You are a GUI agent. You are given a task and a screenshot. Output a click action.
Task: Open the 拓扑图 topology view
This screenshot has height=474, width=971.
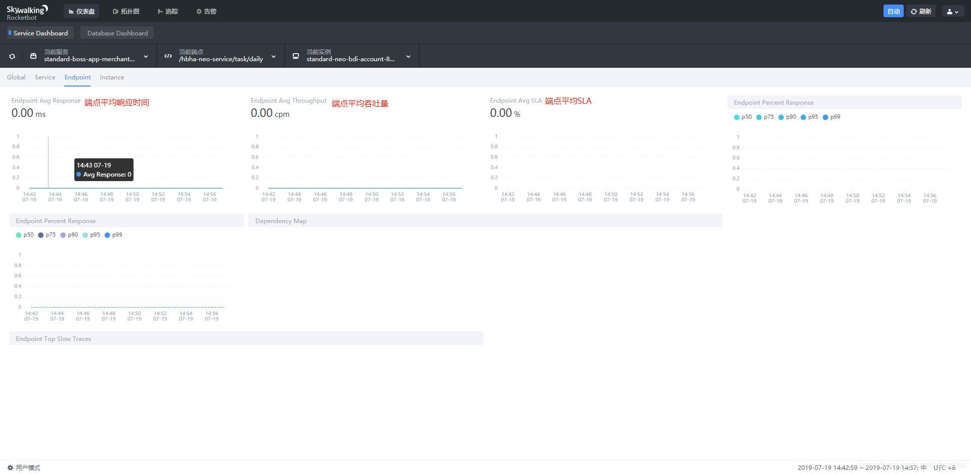point(126,11)
